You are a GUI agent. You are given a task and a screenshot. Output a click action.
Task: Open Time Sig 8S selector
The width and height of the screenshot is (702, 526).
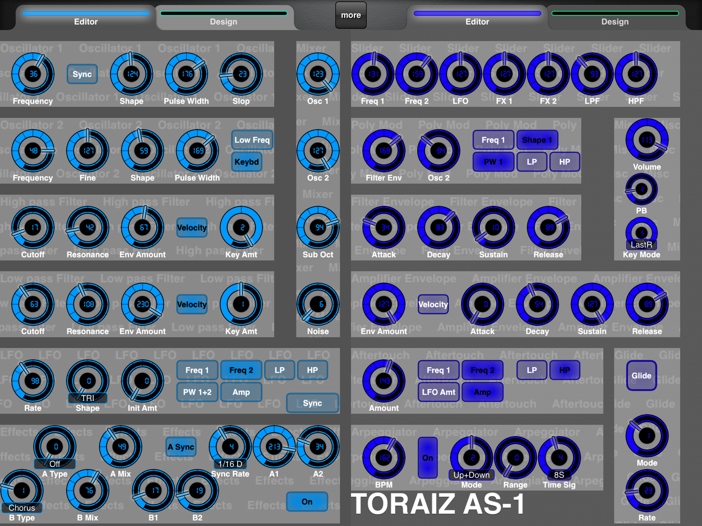tap(559, 475)
